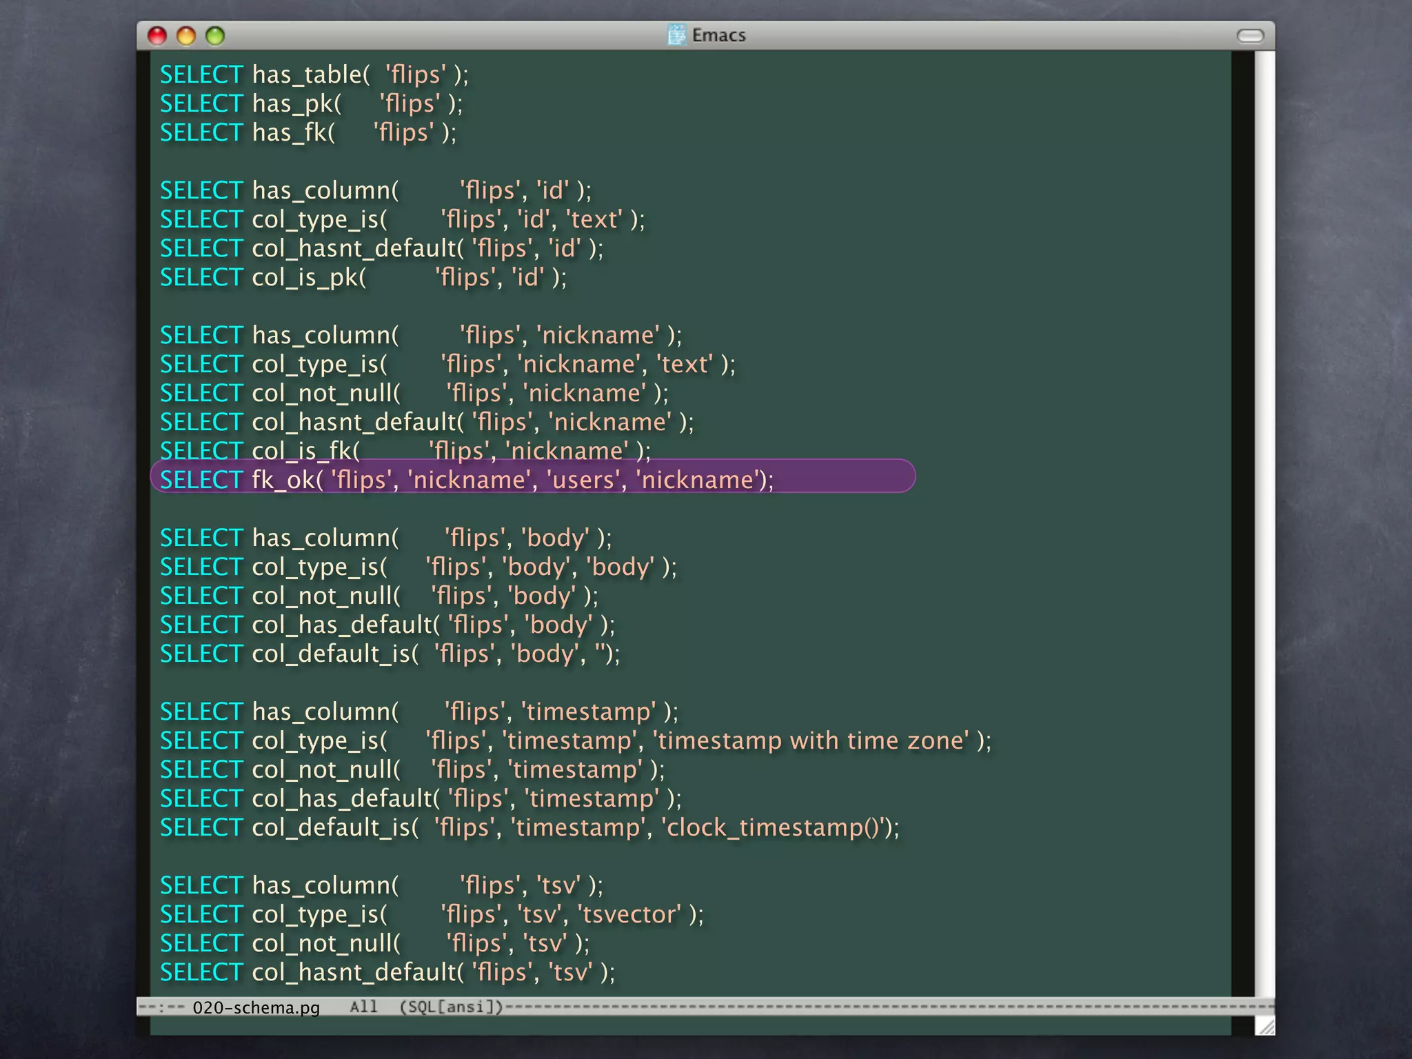The height and width of the screenshot is (1059, 1412).
Task: Click col_not_null 'flips', 'body' line
Action: coord(379,596)
